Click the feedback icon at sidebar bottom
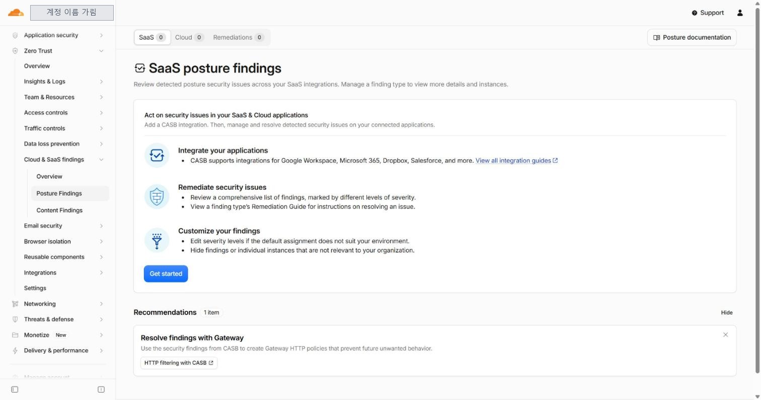This screenshot has height=400, width=761. 101,389
